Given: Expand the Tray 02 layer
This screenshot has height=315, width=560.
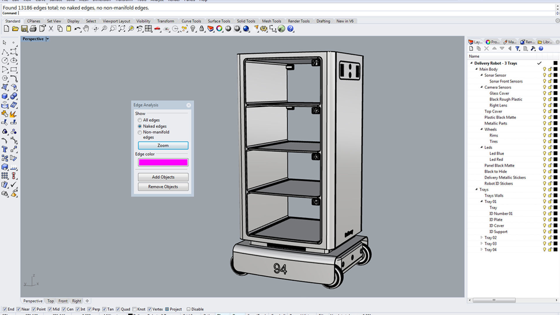Looking at the screenshot, I should point(482,237).
